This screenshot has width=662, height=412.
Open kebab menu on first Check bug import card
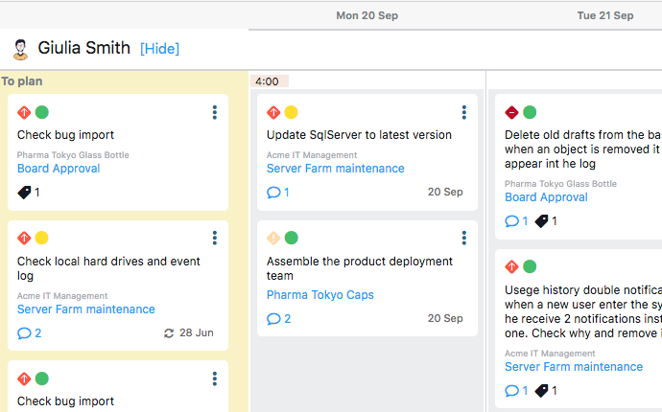coord(215,113)
